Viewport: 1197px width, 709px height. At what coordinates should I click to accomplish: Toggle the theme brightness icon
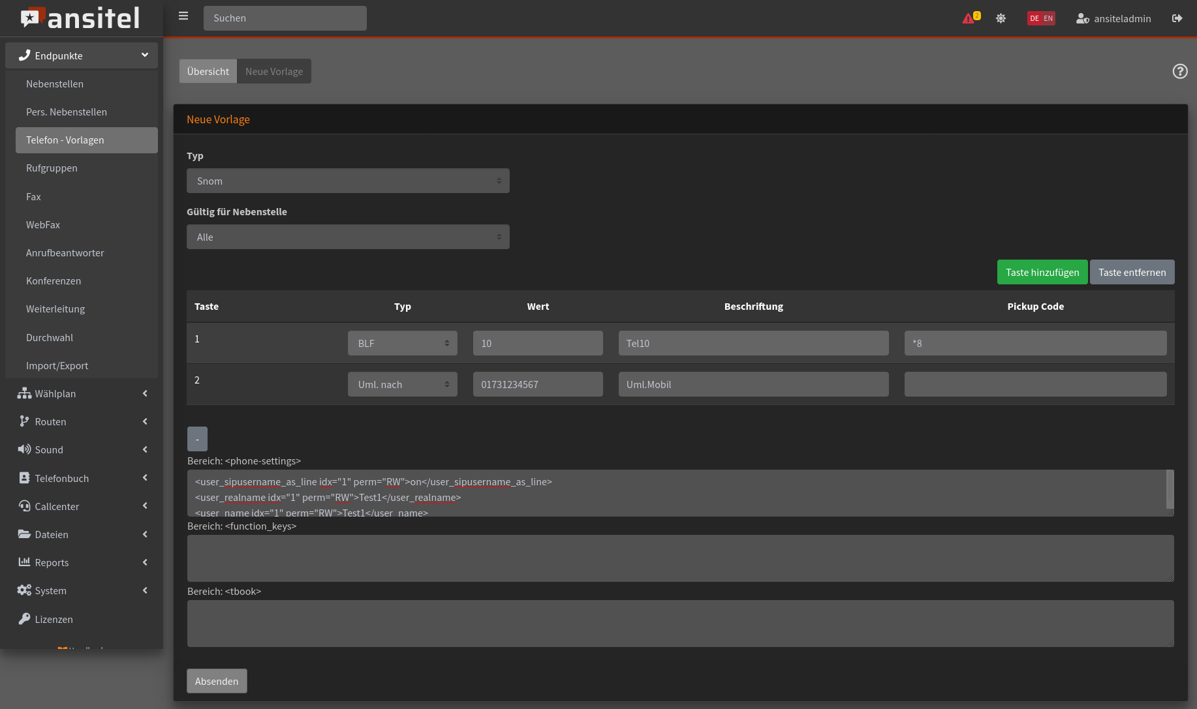1001,18
